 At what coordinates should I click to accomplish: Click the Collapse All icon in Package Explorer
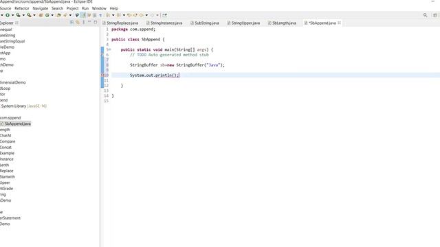(71, 22)
